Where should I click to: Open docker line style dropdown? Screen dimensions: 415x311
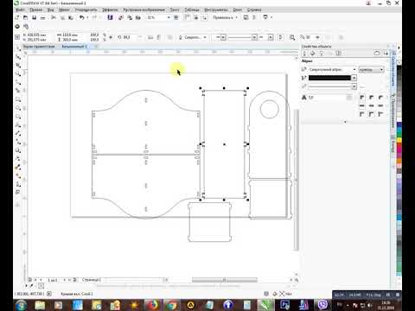pos(354,86)
